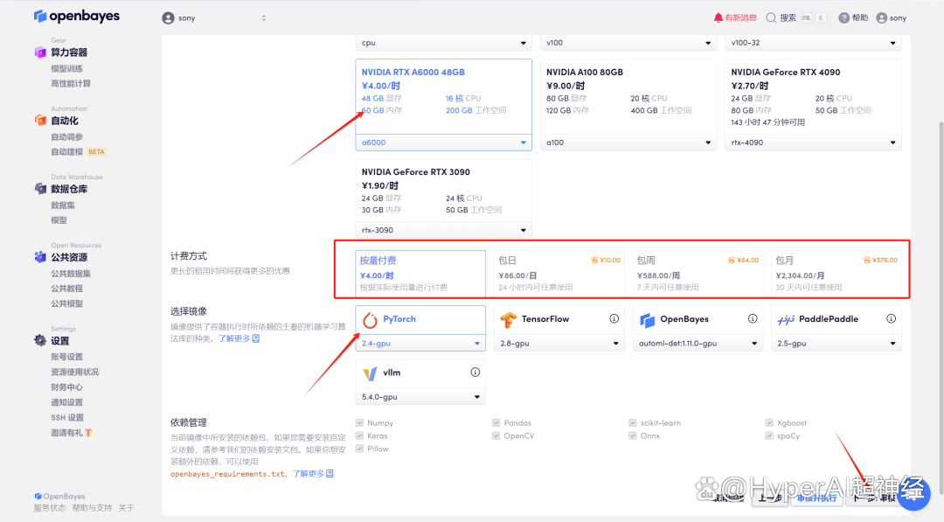This screenshot has height=522, width=944.
Task: Open the PyTorch 2.4-gpu version dropdown
Action: click(x=420, y=343)
